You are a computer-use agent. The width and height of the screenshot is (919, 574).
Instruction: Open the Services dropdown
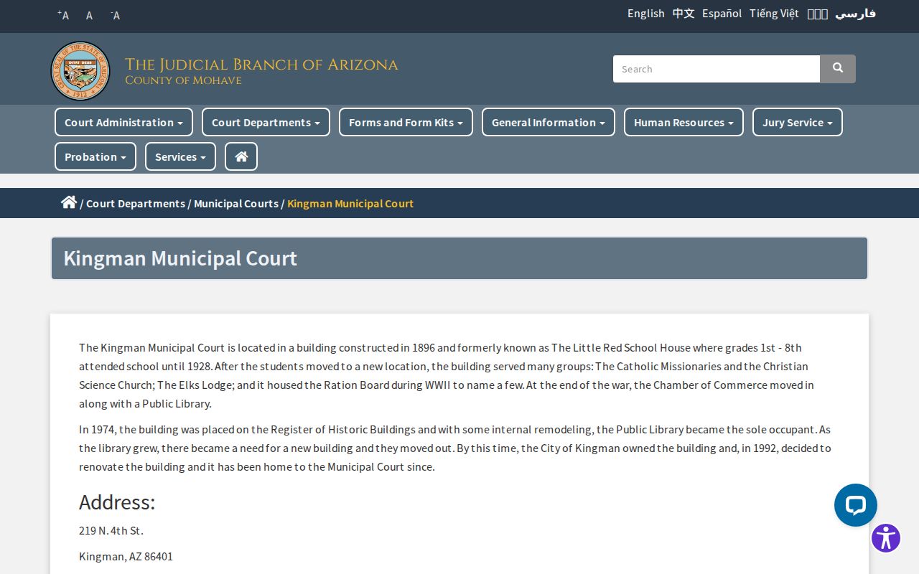[180, 156]
